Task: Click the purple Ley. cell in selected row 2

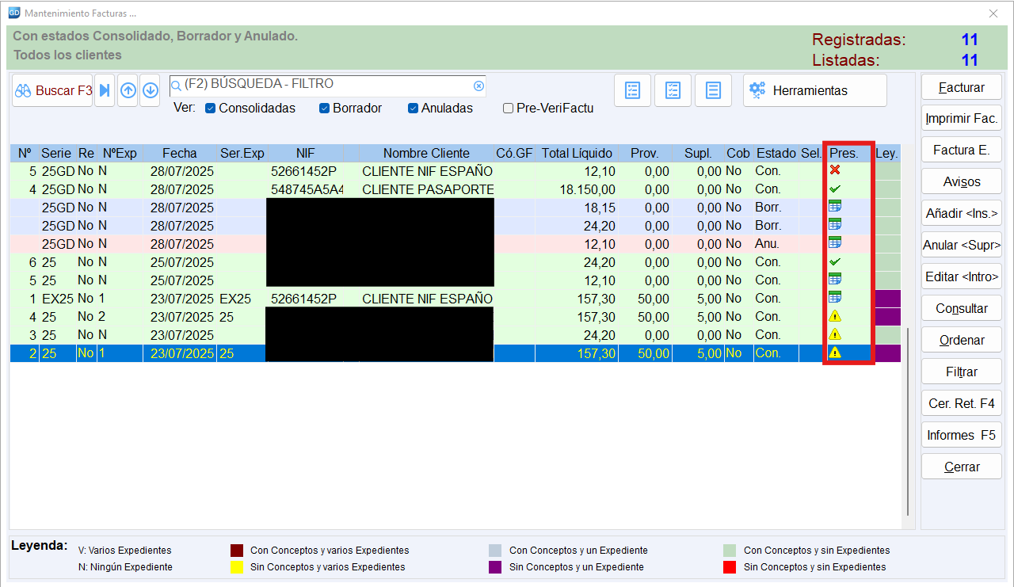Action: [x=888, y=353]
